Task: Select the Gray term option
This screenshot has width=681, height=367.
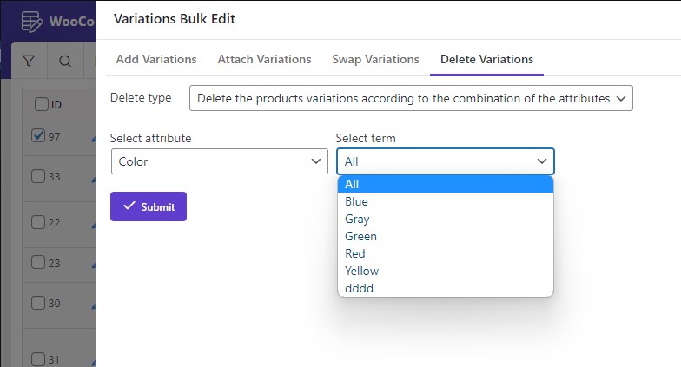Action: pyautogui.click(x=356, y=219)
